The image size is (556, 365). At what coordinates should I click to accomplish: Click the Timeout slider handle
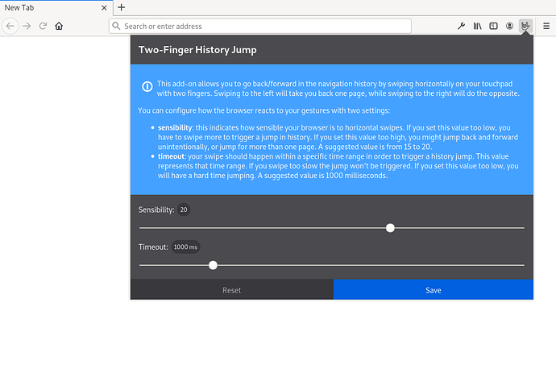pyautogui.click(x=213, y=265)
